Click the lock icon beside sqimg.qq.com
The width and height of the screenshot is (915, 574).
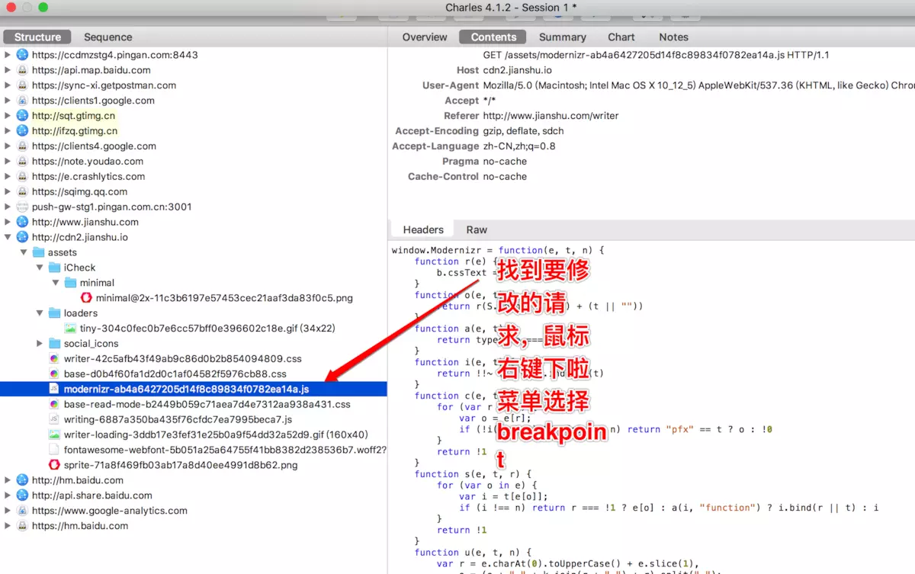point(22,191)
